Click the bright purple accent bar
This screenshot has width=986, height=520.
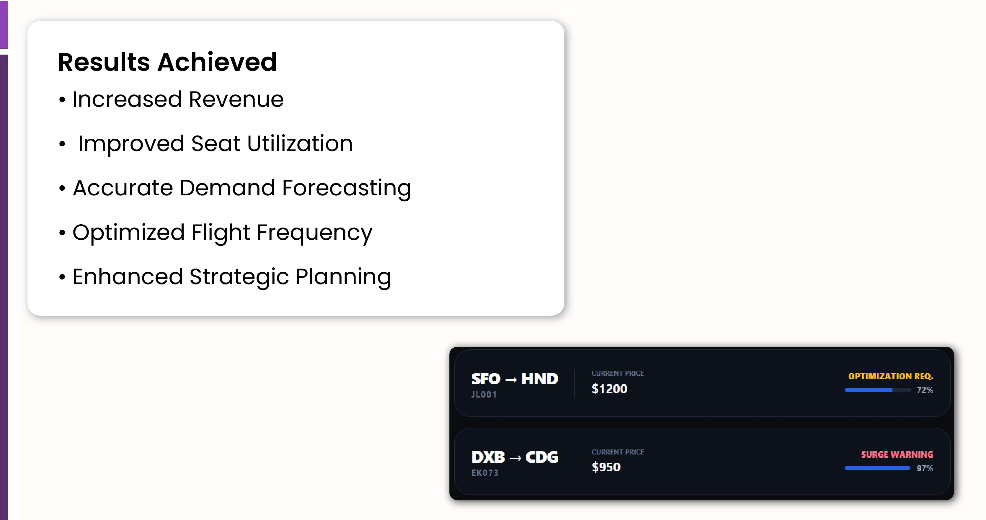click(x=4, y=24)
